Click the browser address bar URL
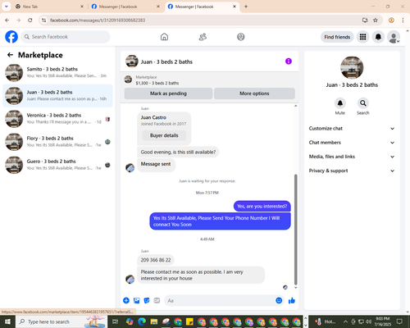410x328 pixels. pos(98,20)
